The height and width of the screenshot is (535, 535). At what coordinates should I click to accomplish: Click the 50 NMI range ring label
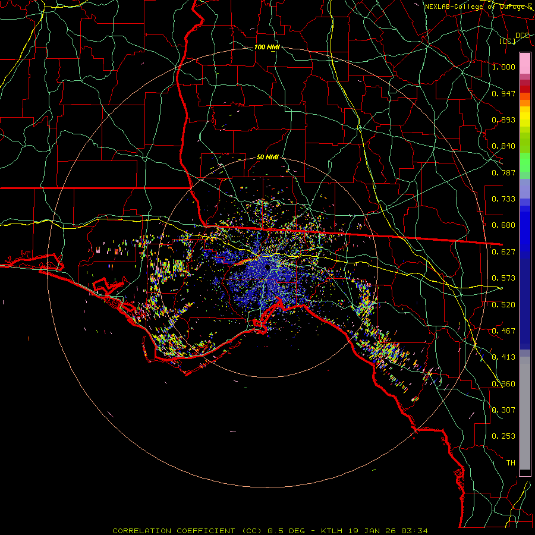point(267,158)
